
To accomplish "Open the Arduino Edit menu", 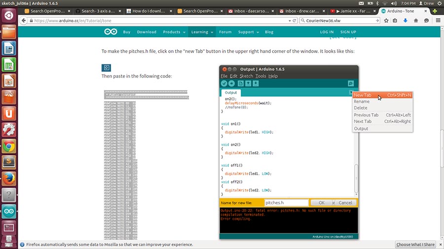I will (233, 76).
